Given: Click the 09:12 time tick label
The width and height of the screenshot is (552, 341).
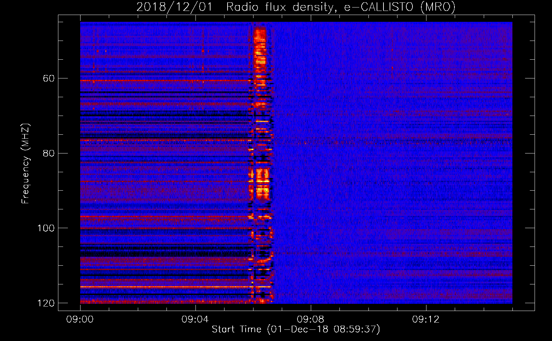Looking at the screenshot, I should (x=426, y=320).
